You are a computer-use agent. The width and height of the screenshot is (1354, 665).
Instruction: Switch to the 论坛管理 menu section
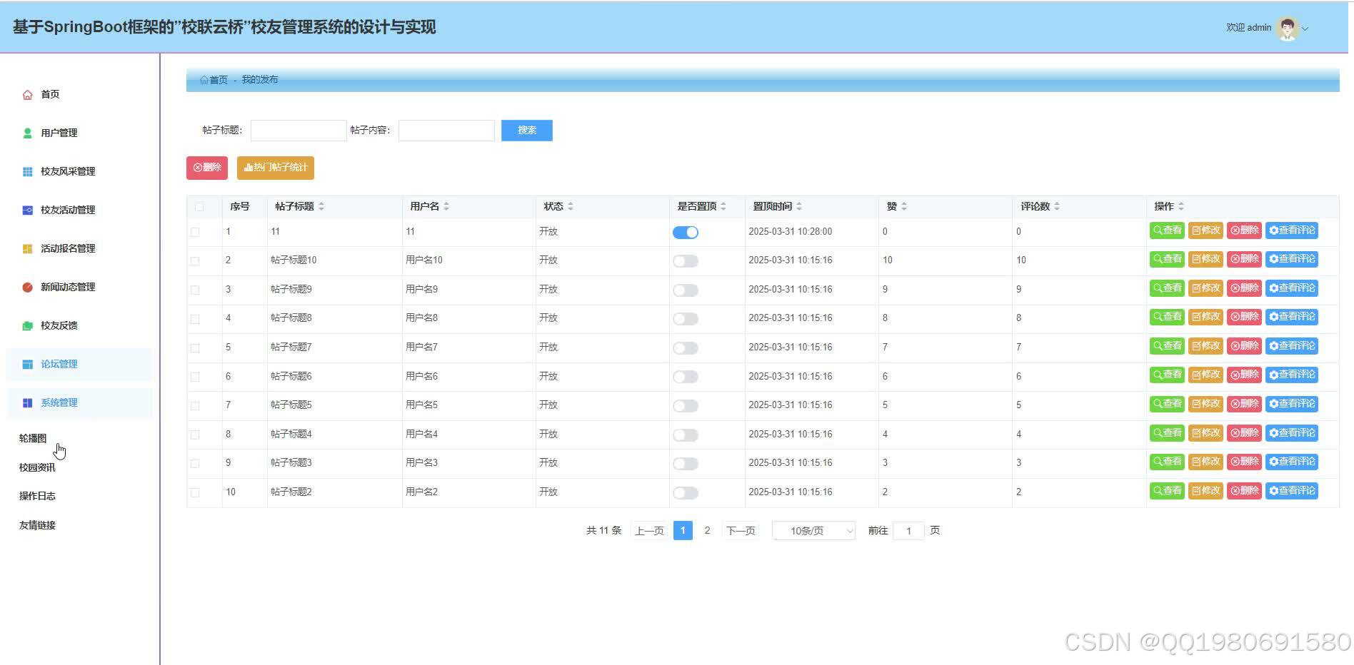coord(59,364)
